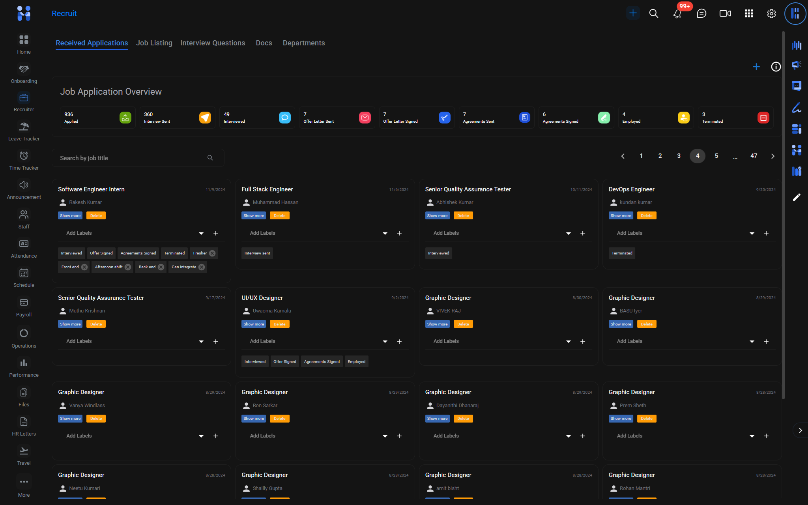This screenshot has width=808, height=505.
Task: Click the info circle icon
Action: (x=776, y=67)
